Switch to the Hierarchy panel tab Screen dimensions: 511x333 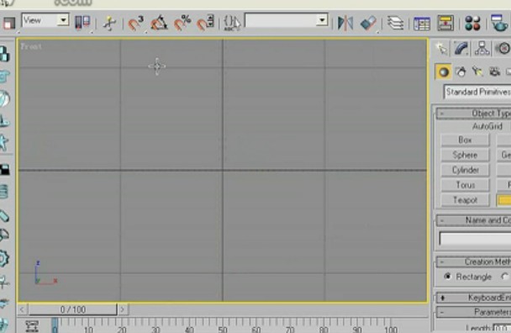pos(482,49)
